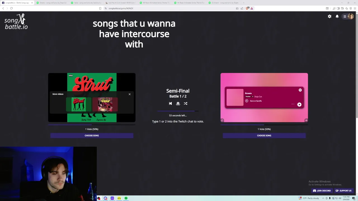Image resolution: width=358 pixels, height=201 pixels.
Task: Open the Doja Cat artist link
Action: [x=258, y=97]
